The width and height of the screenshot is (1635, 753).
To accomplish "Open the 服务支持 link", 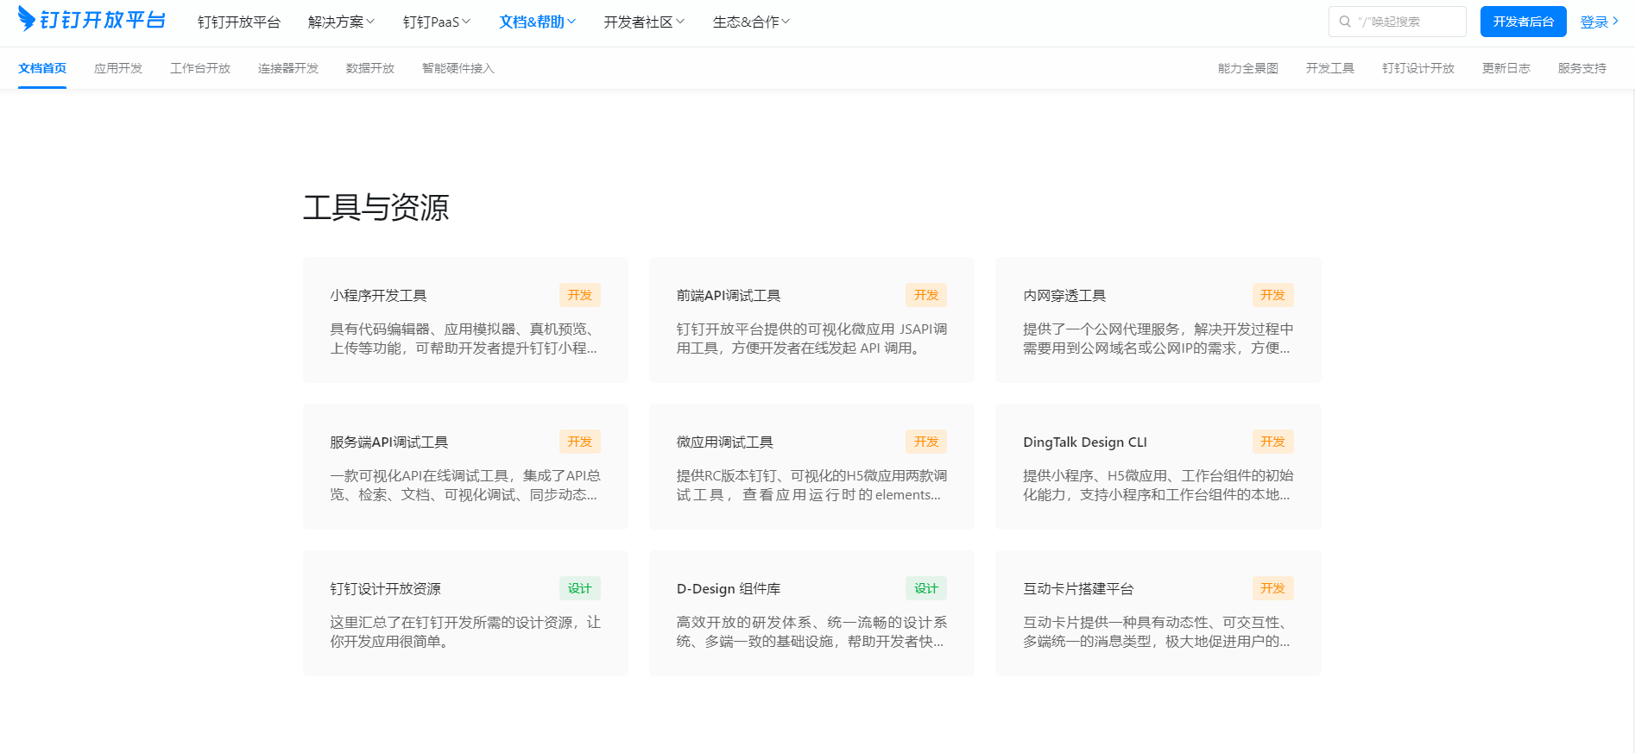I will pos(1582,68).
